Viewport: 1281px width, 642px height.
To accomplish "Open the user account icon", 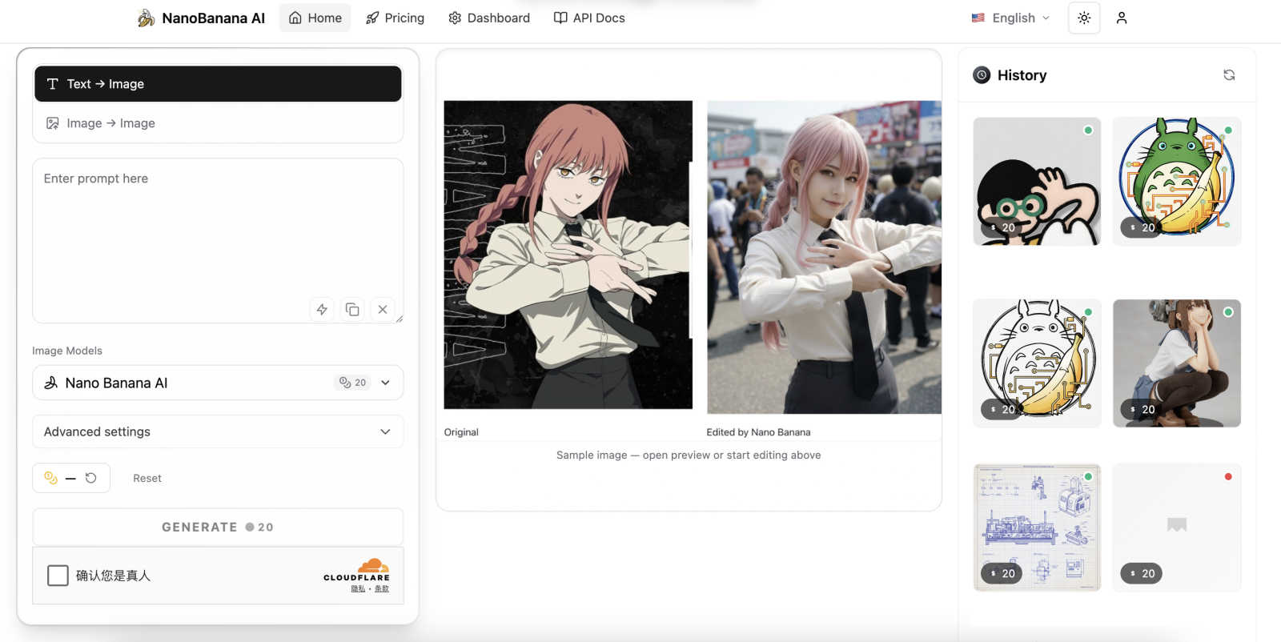I will [x=1122, y=18].
